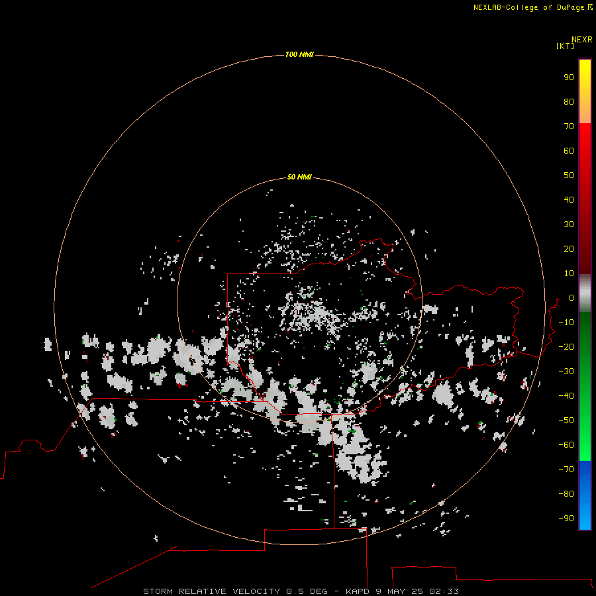Click the yellow top segment of color bar

(x=585, y=91)
